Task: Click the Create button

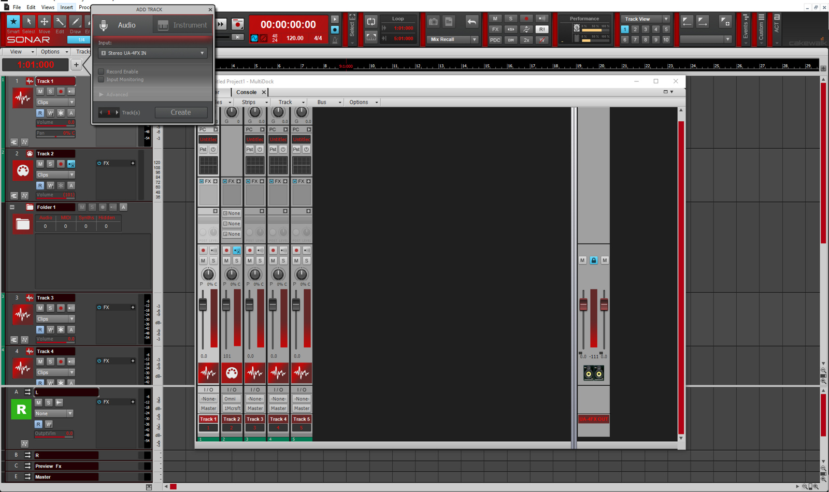Action: click(x=181, y=112)
